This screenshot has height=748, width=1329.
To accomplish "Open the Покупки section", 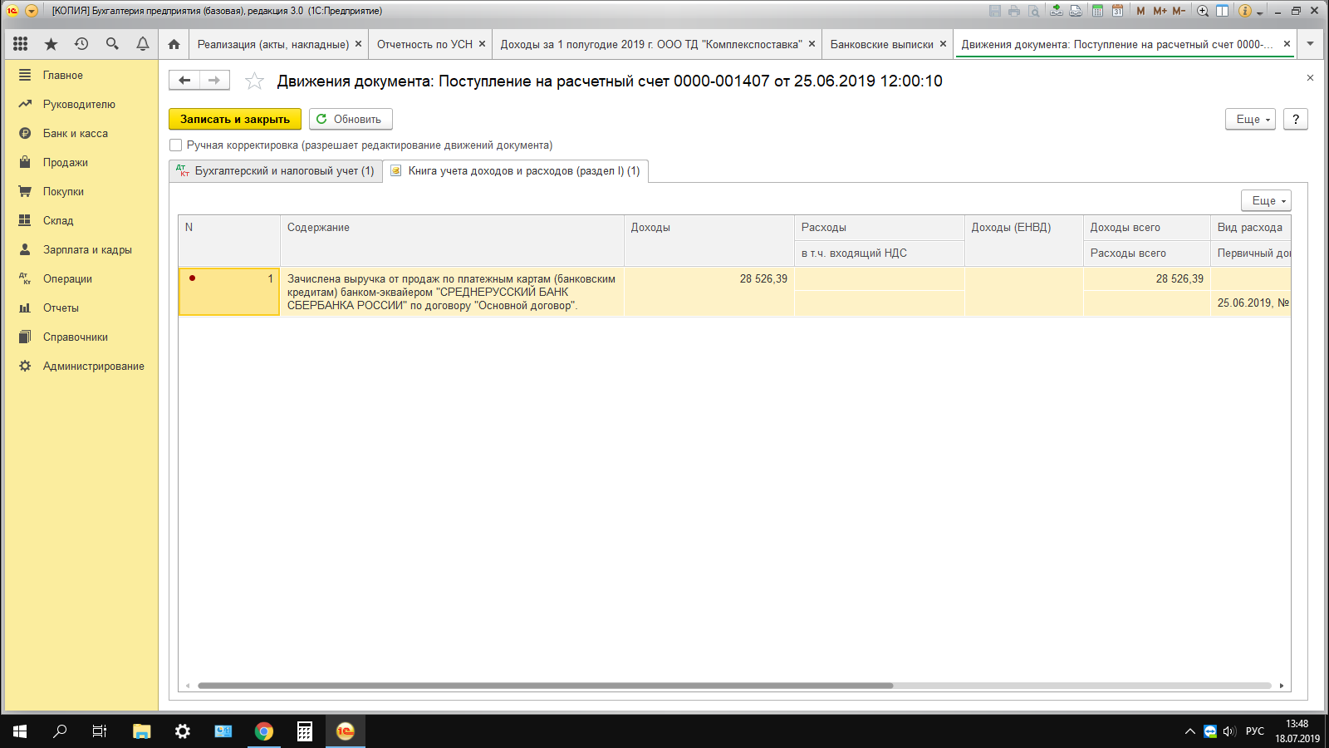I will 63,191.
